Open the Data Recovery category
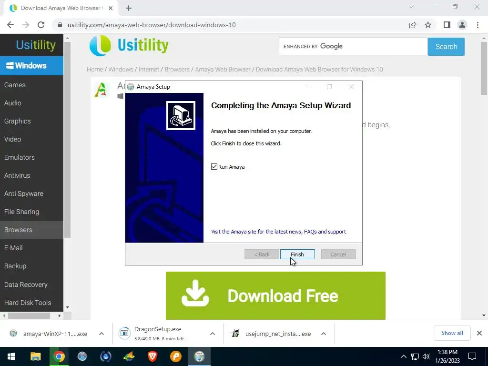Screen dimensions: 488x366 [x=26, y=285]
